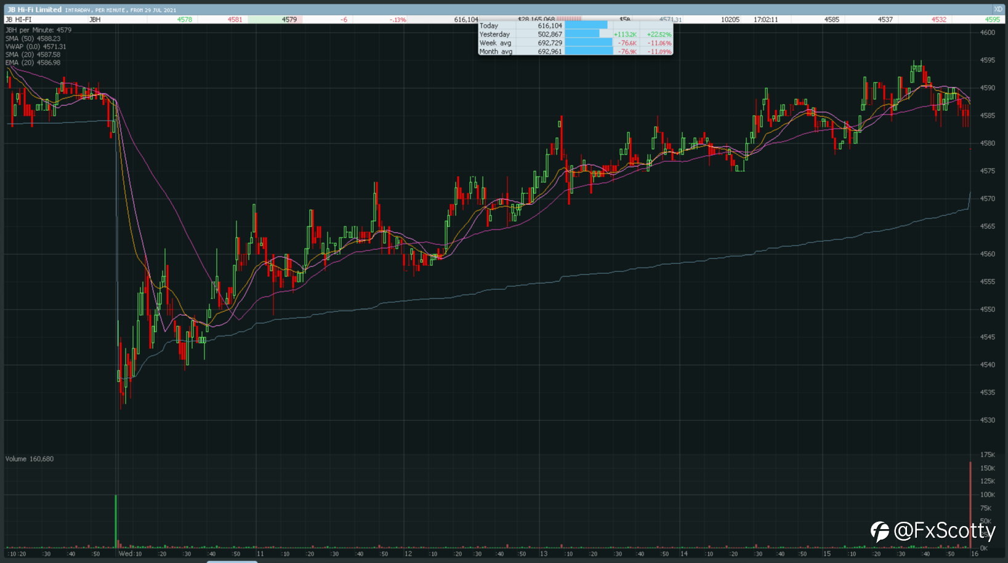Click the green 4578 bid price cell

click(x=185, y=20)
